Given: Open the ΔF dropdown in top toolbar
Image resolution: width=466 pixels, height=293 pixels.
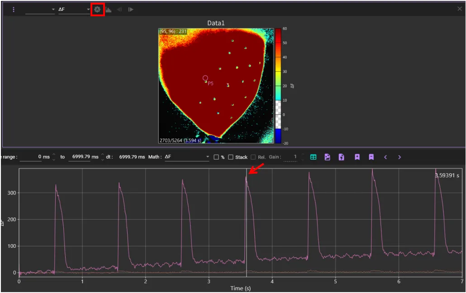Looking at the screenshot, I should 74,9.
